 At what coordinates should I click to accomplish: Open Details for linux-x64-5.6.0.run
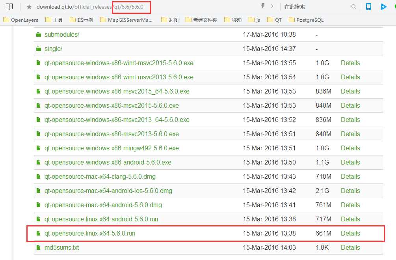click(x=350, y=233)
